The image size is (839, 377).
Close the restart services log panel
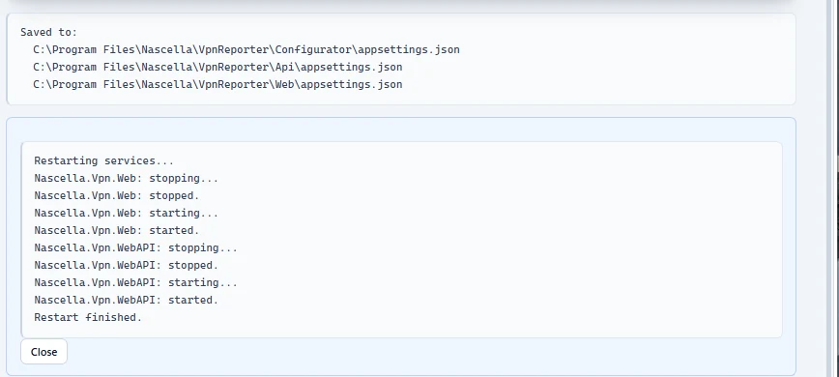pyautogui.click(x=43, y=352)
